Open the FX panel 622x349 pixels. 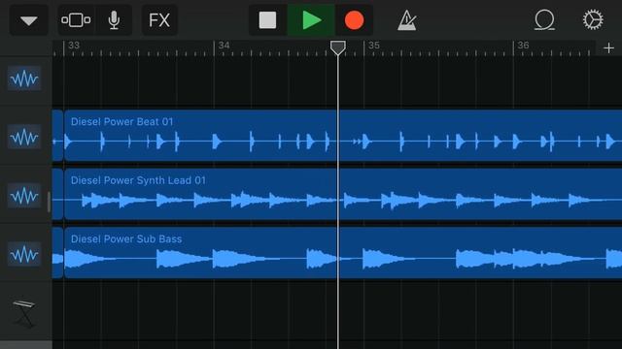click(159, 20)
